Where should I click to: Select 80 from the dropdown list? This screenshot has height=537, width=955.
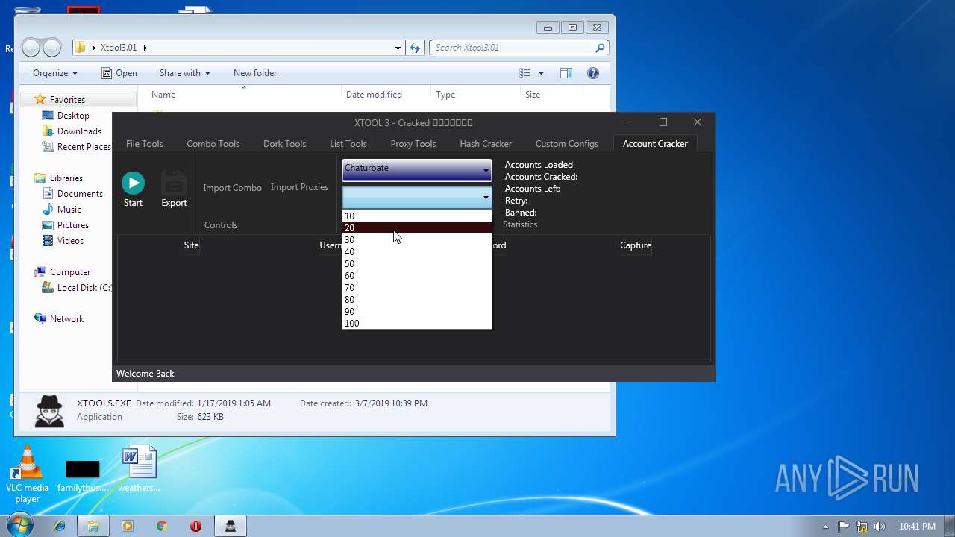pyautogui.click(x=417, y=299)
